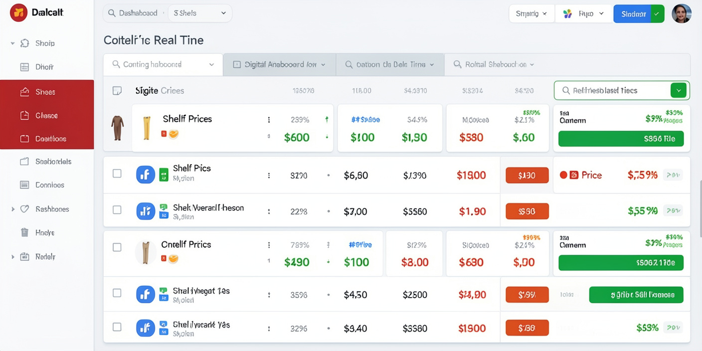This screenshot has width=702, height=351.
Task: Click the blue app icon beside Shelf Pics
Action: point(145,175)
